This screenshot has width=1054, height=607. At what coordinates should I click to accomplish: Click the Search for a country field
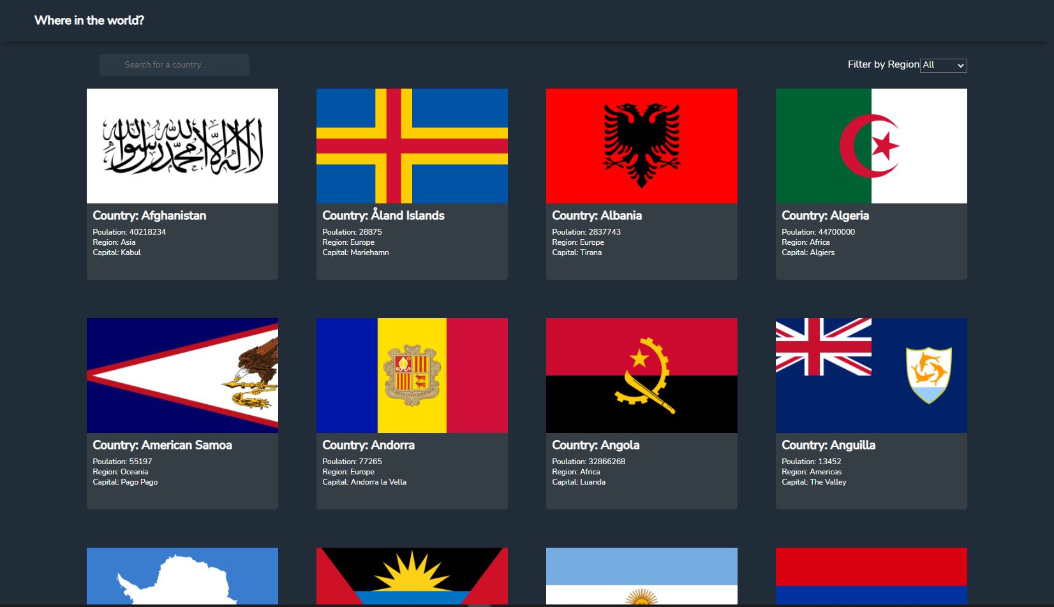[174, 65]
